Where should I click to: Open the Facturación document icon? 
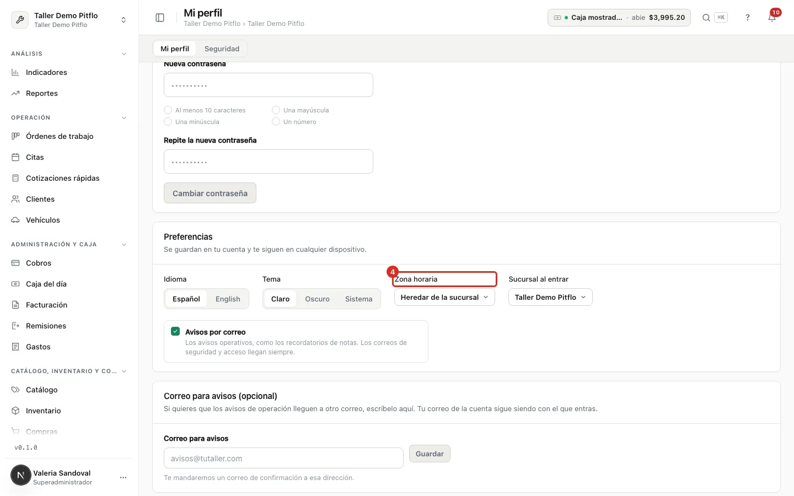[15, 305]
